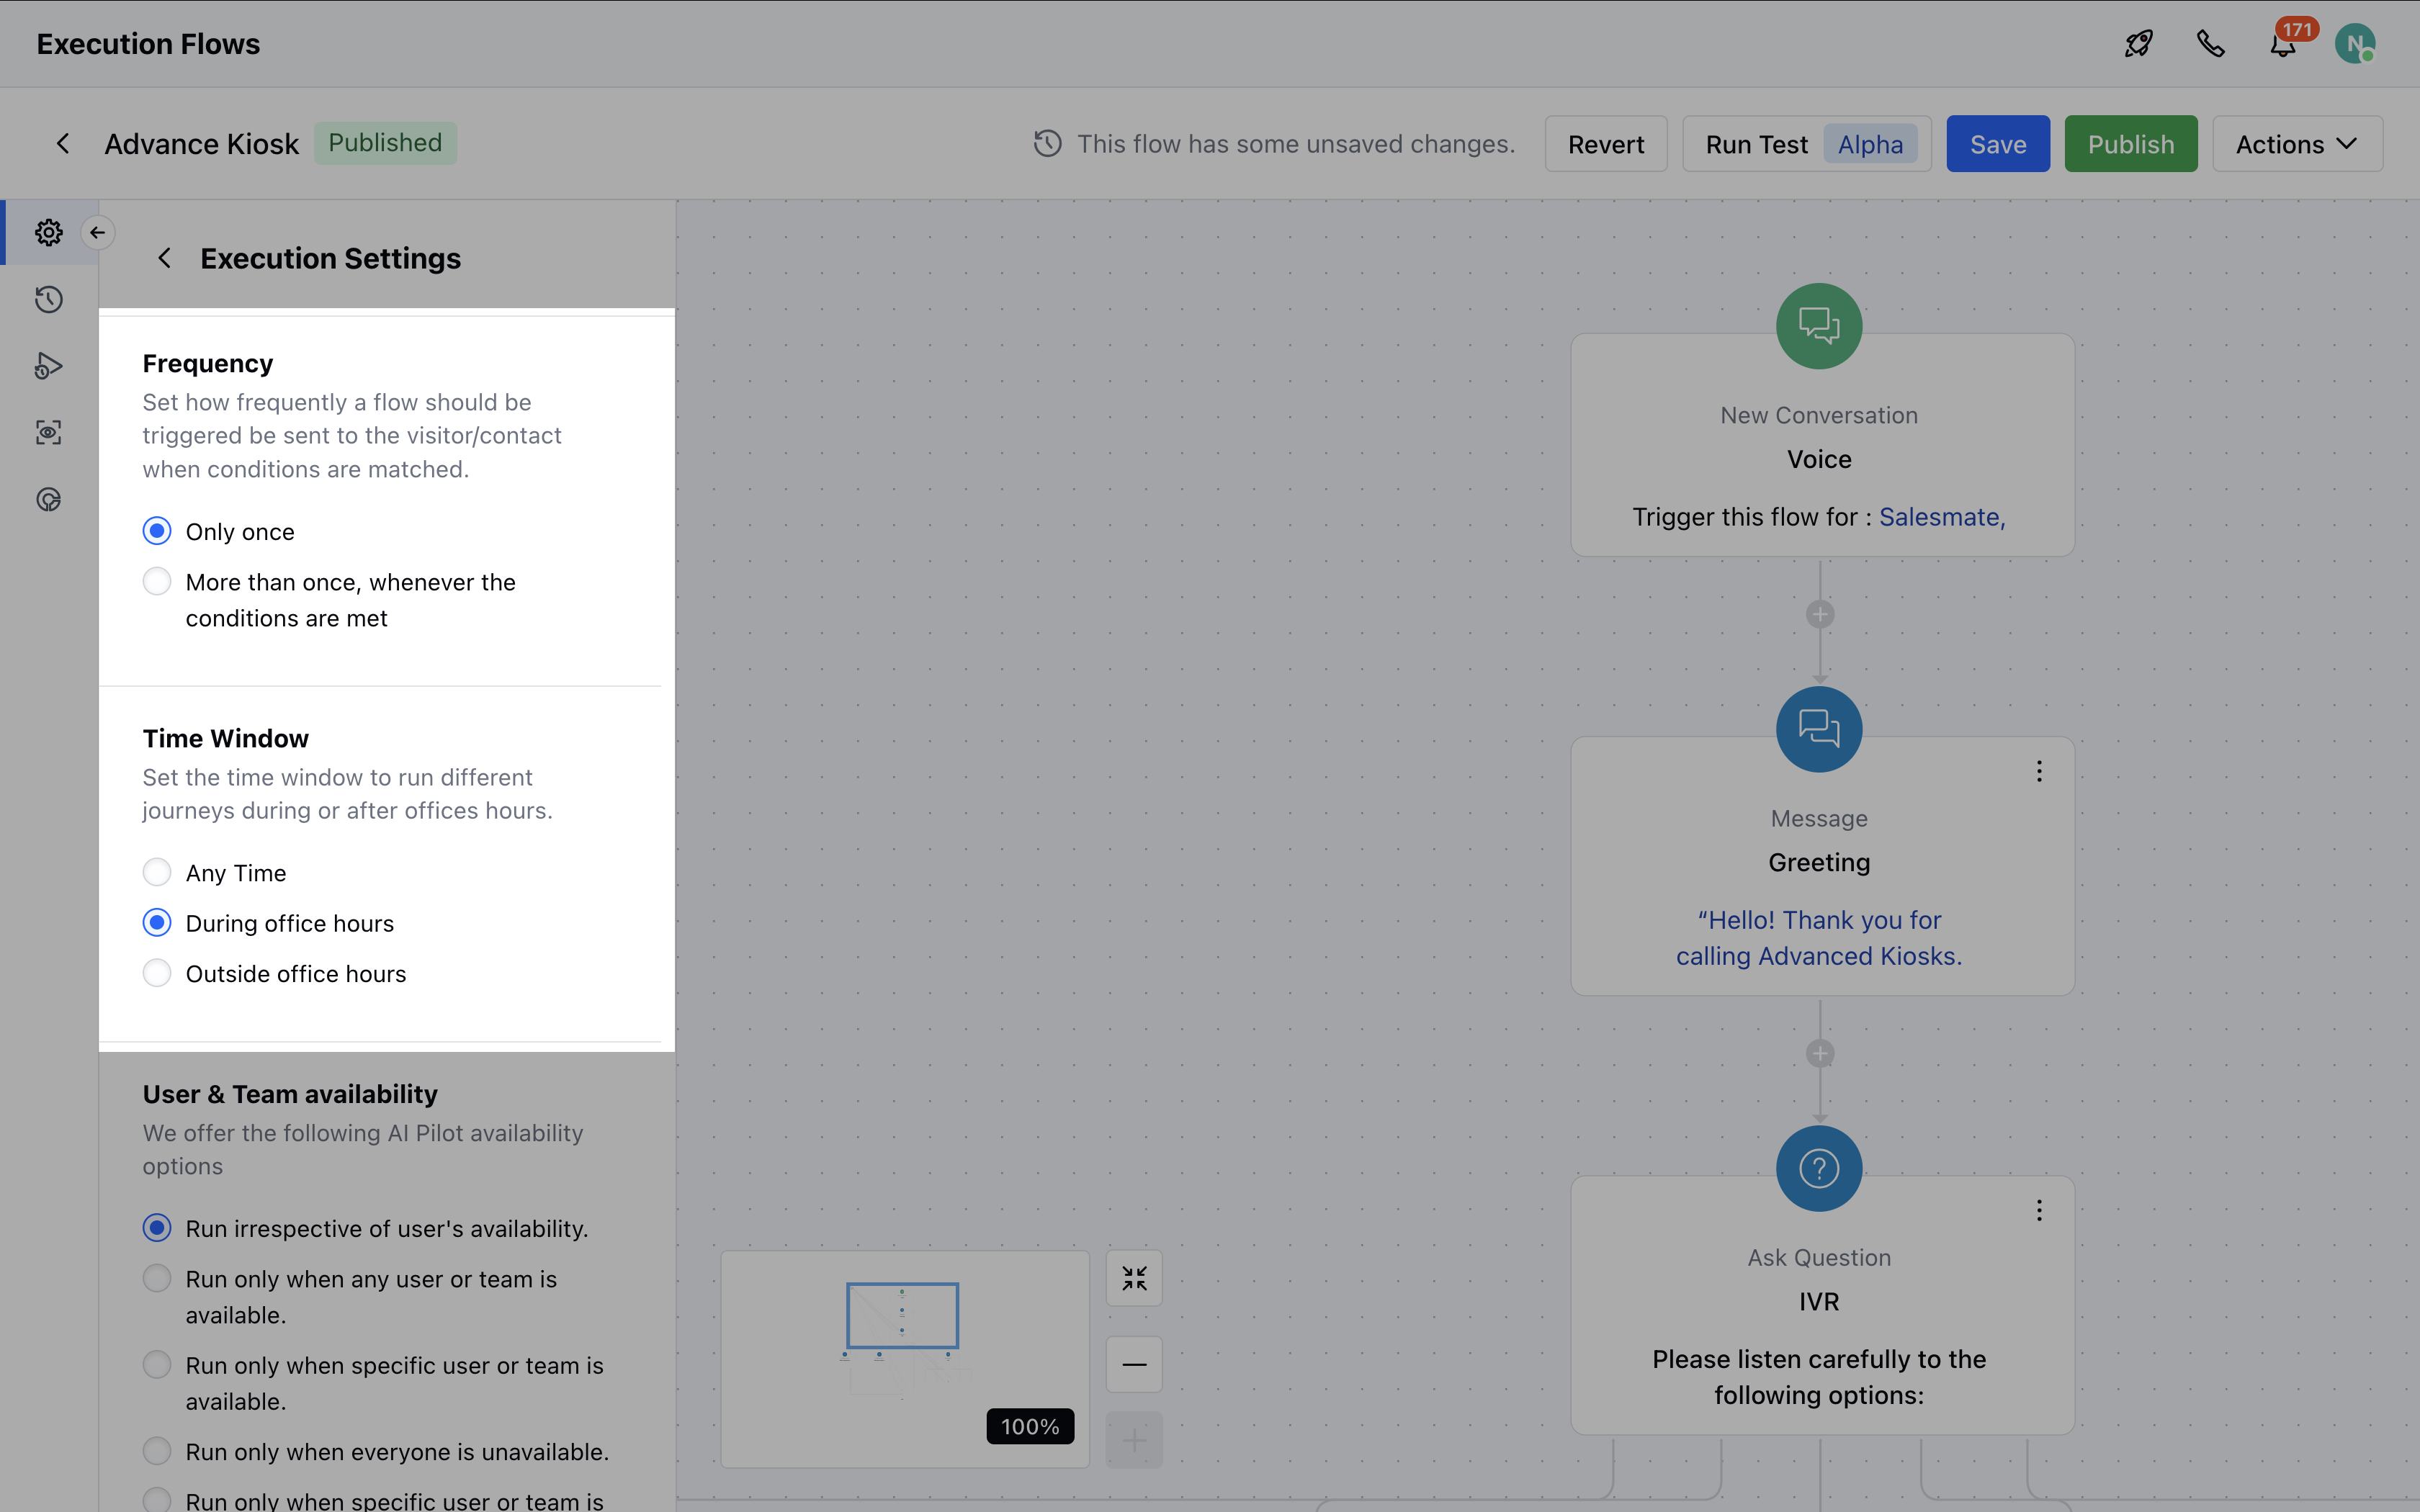Open notifications bell with 171 badge
This screenshot has height=1512, width=2420.
pyautogui.click(x=2282, y=46)
